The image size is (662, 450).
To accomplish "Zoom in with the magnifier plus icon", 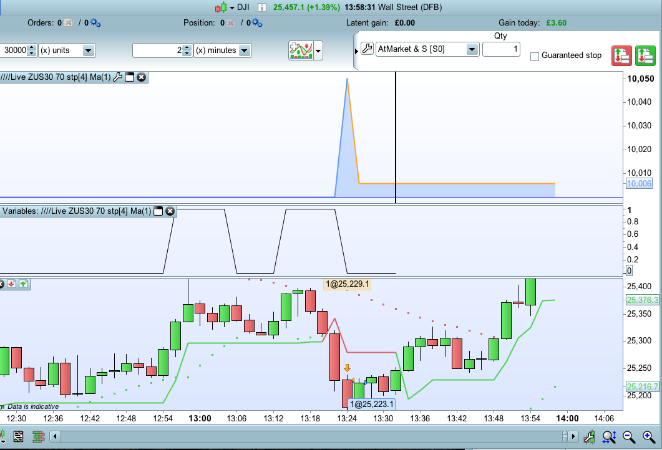I will pos(649,437).
